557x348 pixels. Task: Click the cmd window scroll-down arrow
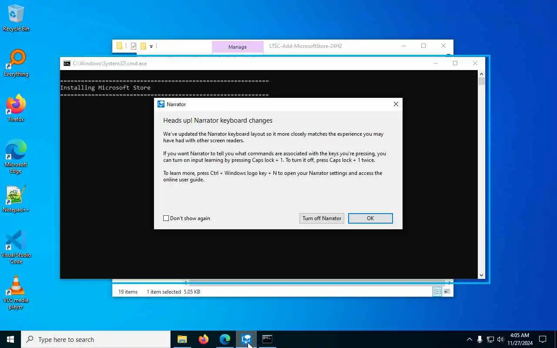481,275
